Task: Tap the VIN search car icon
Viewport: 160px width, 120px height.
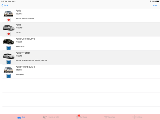Action: click(x=45, y=117)
